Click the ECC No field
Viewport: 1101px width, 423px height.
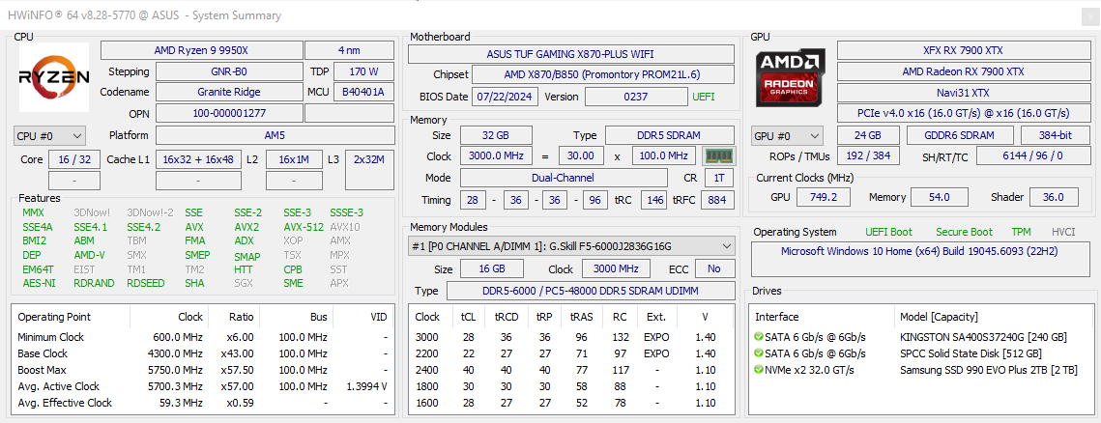tap(714, 268)
